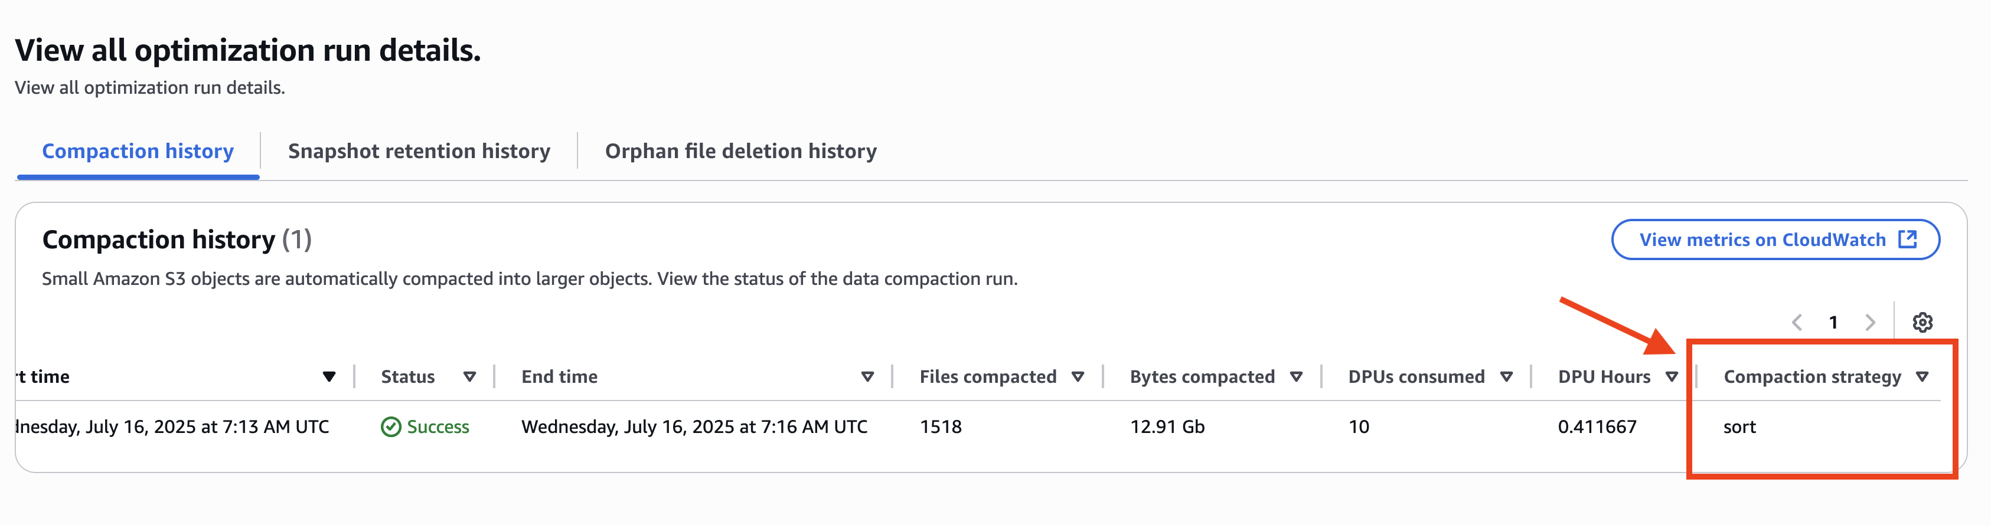Sort by Compaction strategy column arrow
This screenshot has width=1991, height=525.
tap(1922, 377)
